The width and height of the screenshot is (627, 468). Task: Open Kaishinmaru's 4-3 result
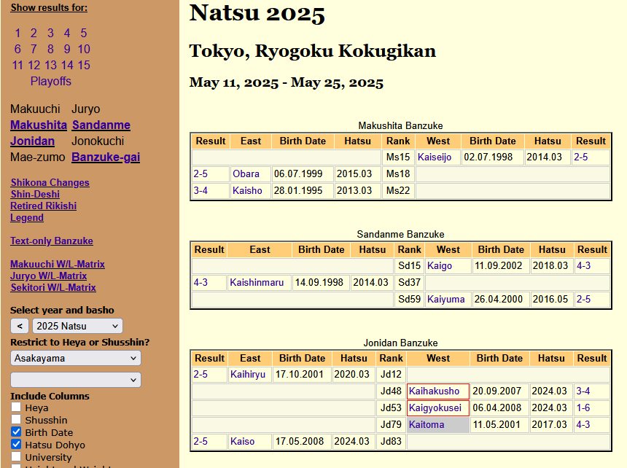[200, 283]
